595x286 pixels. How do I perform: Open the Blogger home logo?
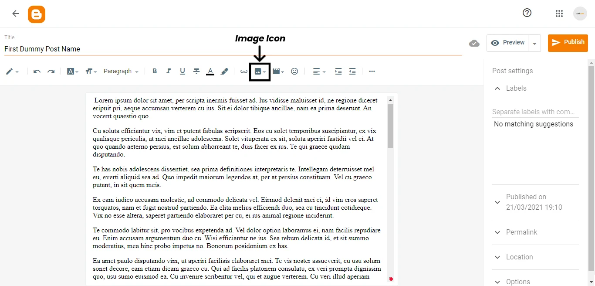click(x=37, y=14)
